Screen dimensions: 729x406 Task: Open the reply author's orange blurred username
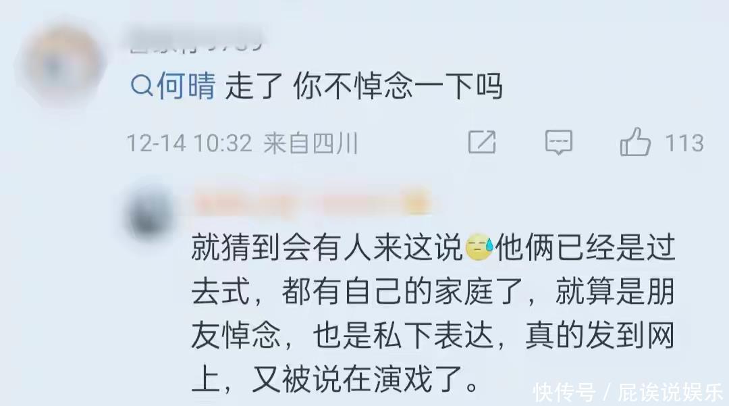pos(296,203)
